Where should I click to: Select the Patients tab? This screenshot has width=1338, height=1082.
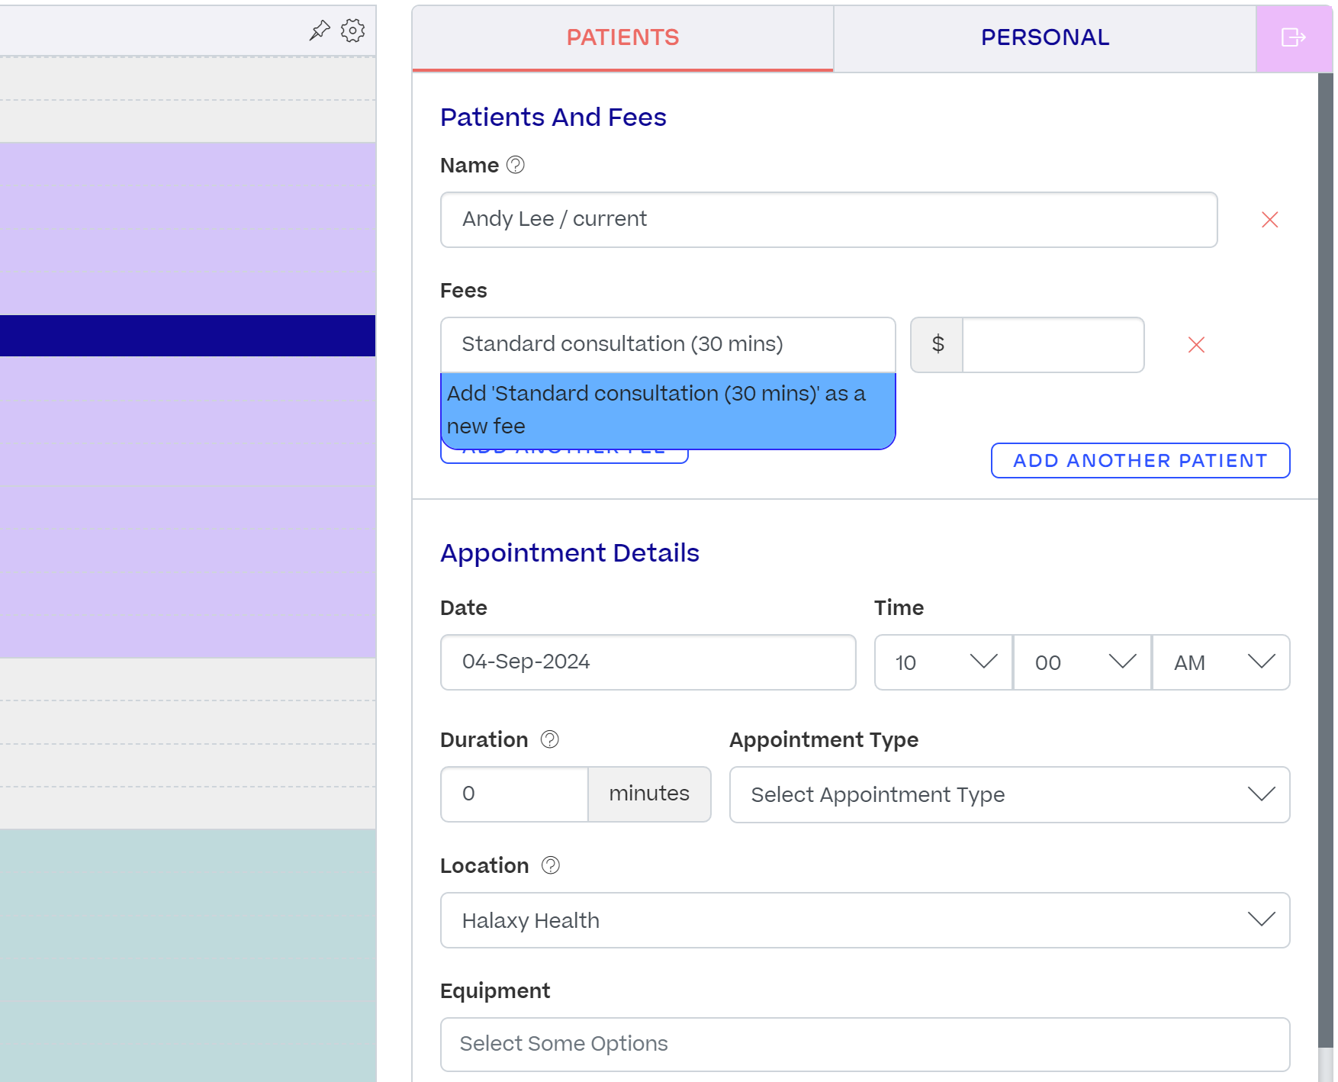click(x=622, y=37)
